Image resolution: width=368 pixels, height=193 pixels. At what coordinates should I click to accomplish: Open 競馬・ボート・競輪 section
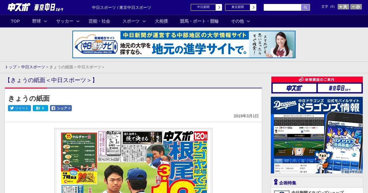click(199, 21)
